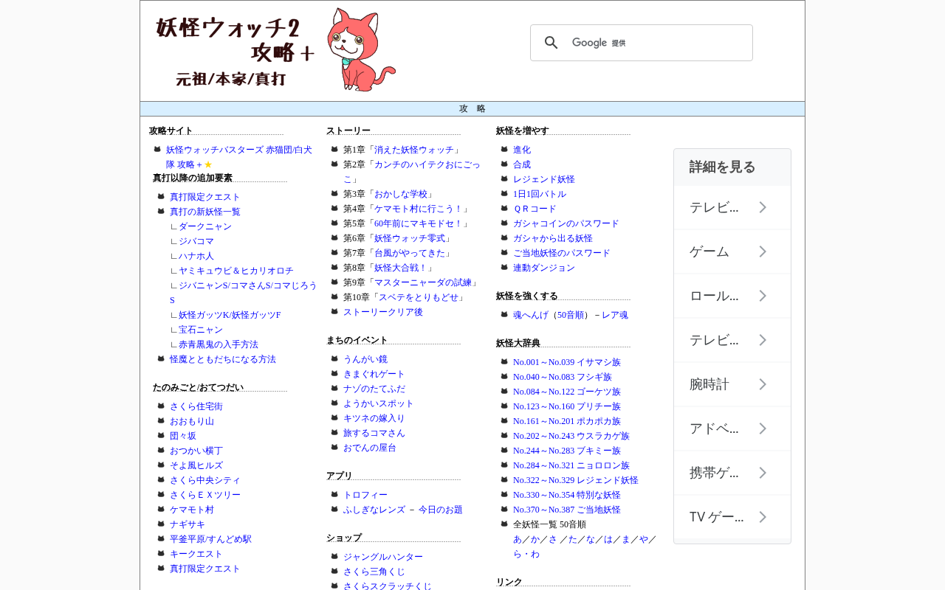
Task: Click the cat bullet beside うんがい鏡
Action: (x=334, y=358)
